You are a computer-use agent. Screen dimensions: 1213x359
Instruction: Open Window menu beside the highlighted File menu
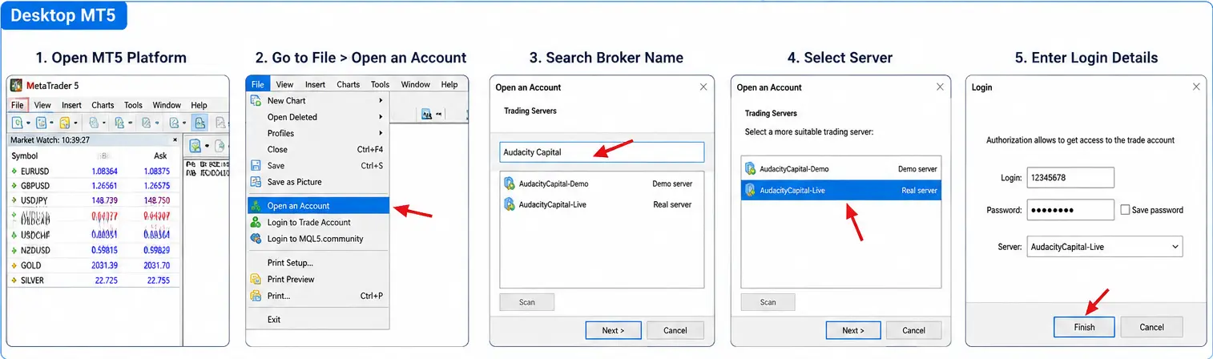coord(415,84)
